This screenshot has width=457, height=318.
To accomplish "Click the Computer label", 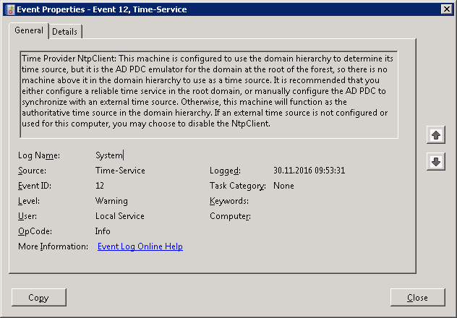I will (x=230, y=216).
